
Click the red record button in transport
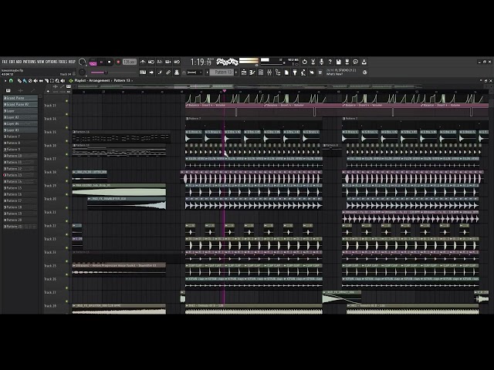118,62
